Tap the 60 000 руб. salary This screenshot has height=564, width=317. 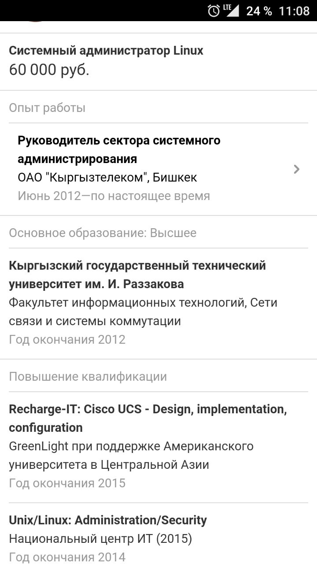(49, 70)
